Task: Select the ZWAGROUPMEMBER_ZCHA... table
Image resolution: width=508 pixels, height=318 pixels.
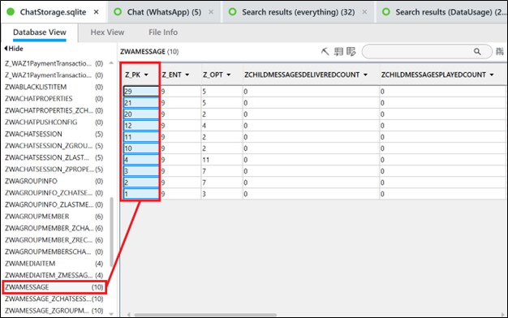Action: pos(54,228)
